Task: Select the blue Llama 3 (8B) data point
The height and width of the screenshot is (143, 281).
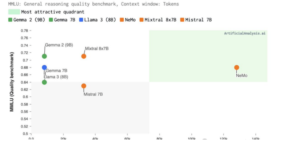Action: coord(44,67)
